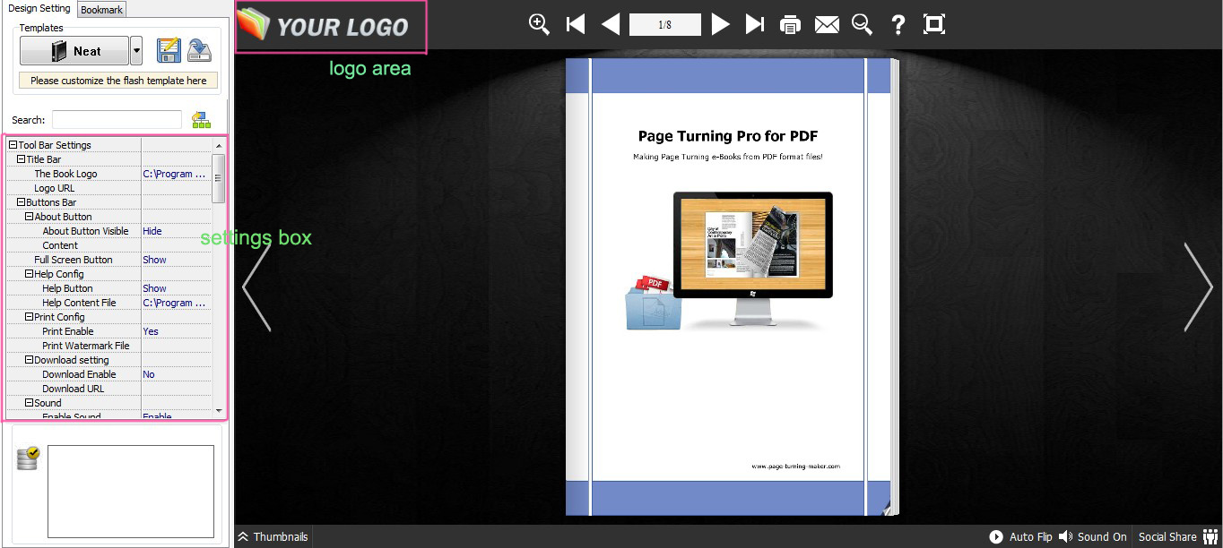Screen dimensions: 1223x548
Task: Open help question mark icon
Action: coord(898,24)
